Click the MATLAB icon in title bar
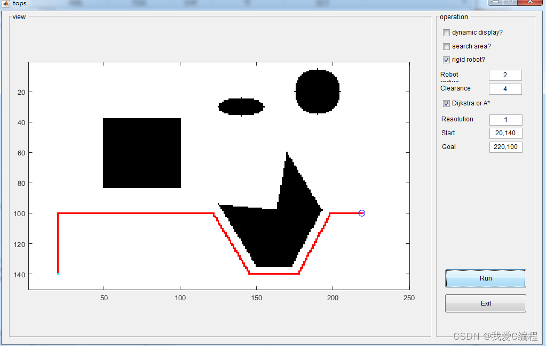Viewport: 546px width, 346px height. (6, 4)
